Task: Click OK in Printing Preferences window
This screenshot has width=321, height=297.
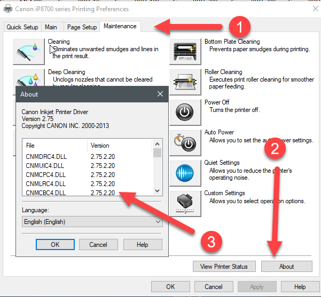Action: click(x=170, y=286)
